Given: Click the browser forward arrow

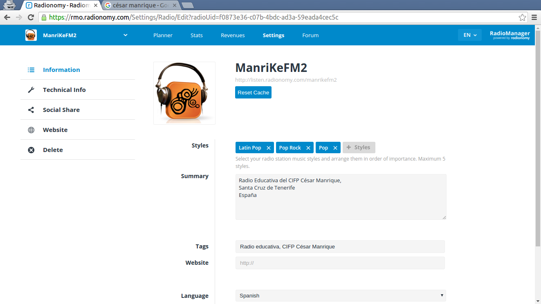Looking at the screenshot, I should click(x=19, y=18).
